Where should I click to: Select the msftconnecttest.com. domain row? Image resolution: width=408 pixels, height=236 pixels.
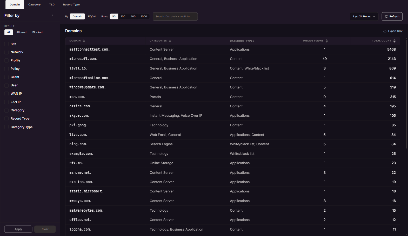[x=232, y=50]
